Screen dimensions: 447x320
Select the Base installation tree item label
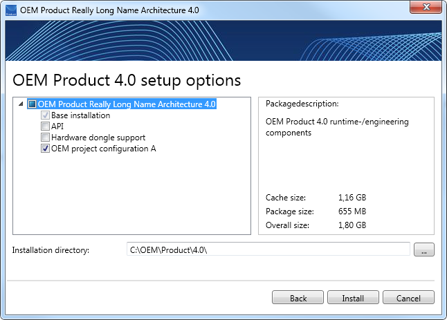[x=81, y=115]
